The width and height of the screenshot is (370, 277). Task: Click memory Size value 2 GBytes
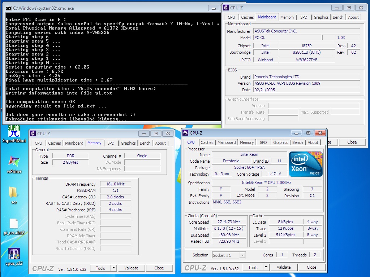[x=70, y=163]
